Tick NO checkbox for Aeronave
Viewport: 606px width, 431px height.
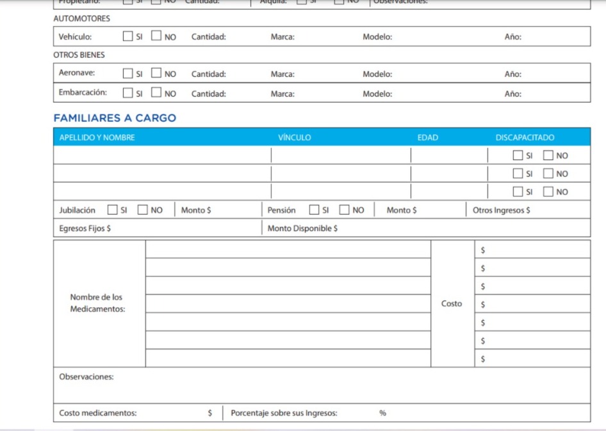pos(156,72)
